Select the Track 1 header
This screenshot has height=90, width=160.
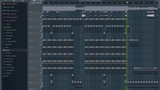pos(35,8)
